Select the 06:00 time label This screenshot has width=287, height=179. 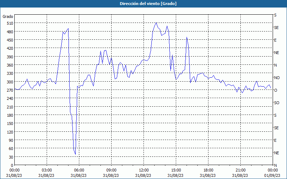tap(79, 170)
